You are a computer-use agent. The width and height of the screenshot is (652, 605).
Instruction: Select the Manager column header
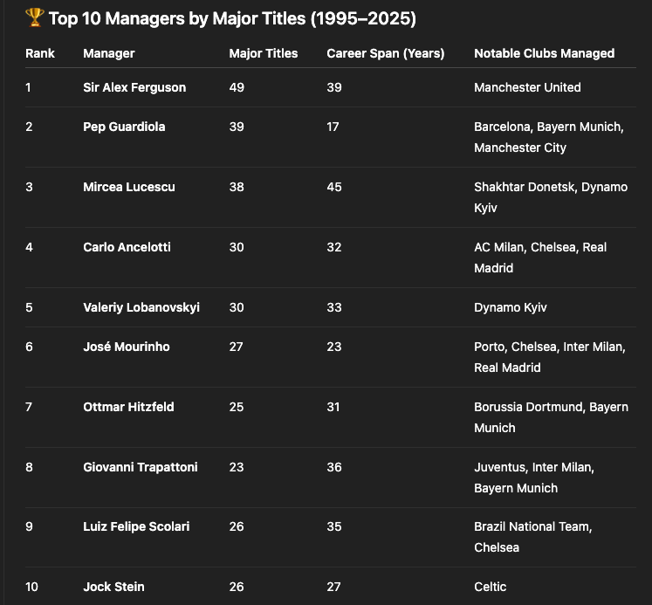tap(109, 53)
